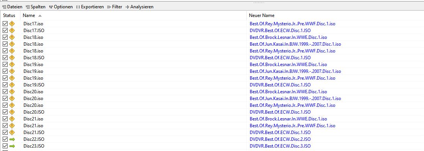Click the Exportieren toolbar item
The height and width of the screenshot is (151, 424).
pyautogui.click(x=90, y=7)
